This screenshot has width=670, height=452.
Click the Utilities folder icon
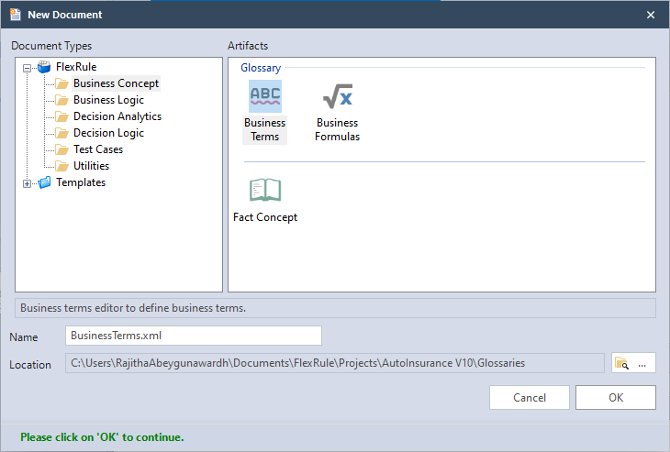coord(62,166)
